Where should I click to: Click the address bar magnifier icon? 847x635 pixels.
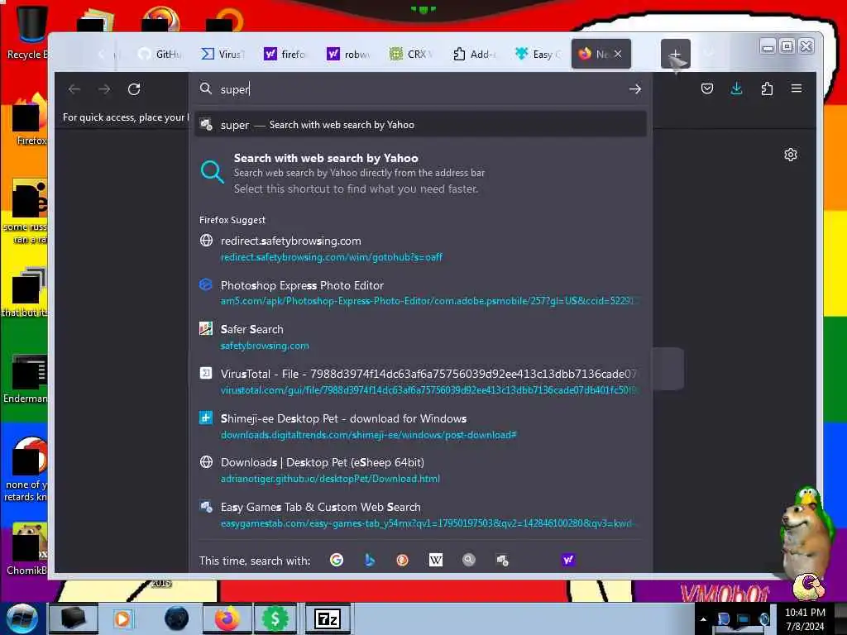205,88
